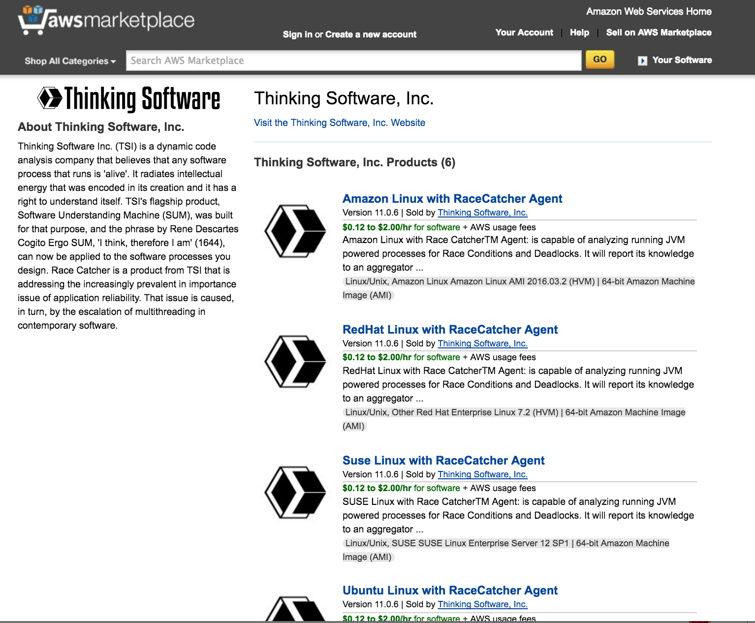Viewport: 755px width, 623px height.
Task: Click seller link under Suse Linux product
Action: point(483,474)
